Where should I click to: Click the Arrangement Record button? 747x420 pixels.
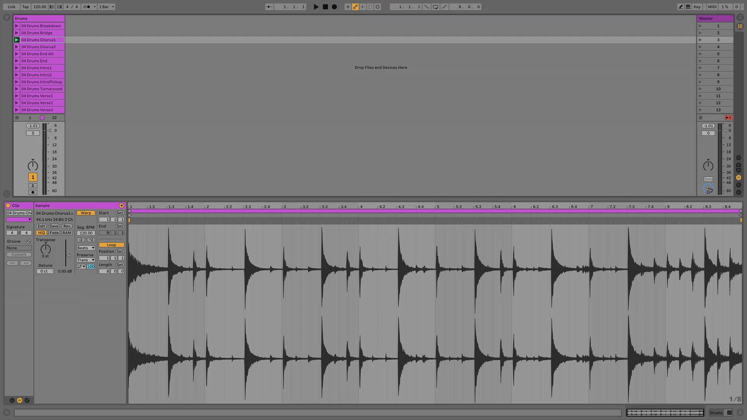(334, 7)
